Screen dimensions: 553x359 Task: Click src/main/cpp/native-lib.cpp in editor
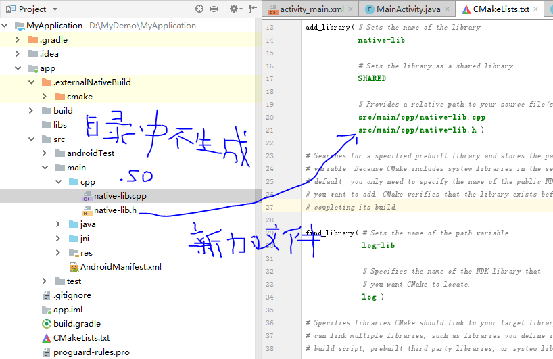coord(422,117)
